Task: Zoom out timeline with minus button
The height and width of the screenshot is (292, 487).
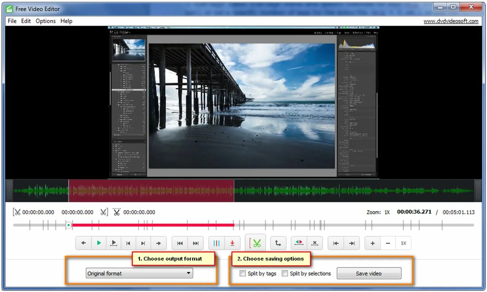Action: [x=388, y=243]
